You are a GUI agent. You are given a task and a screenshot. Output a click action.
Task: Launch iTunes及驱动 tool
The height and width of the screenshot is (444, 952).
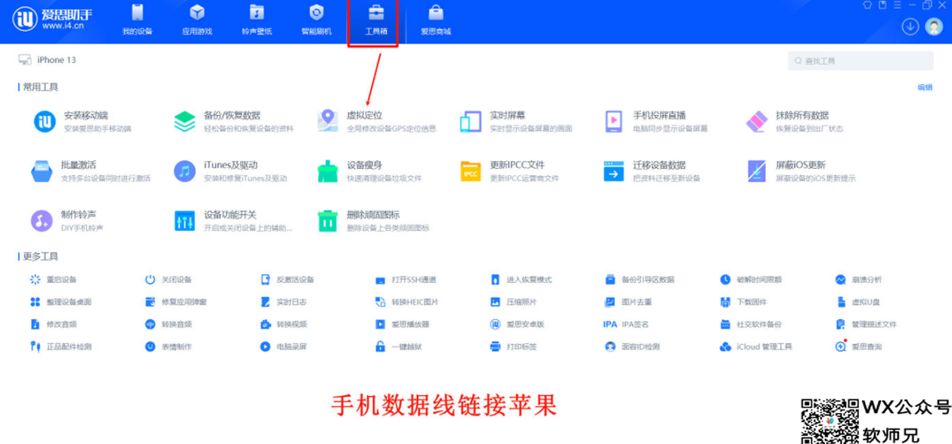pyautogui.click(x=230, y=171)
